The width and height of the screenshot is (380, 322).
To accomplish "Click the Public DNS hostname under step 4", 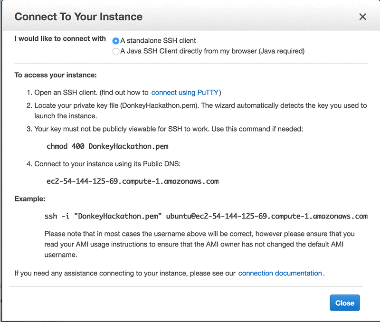I will click(132, 181).
